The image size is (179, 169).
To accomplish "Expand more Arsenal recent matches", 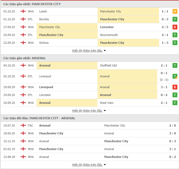I will [x=89, y=111].
